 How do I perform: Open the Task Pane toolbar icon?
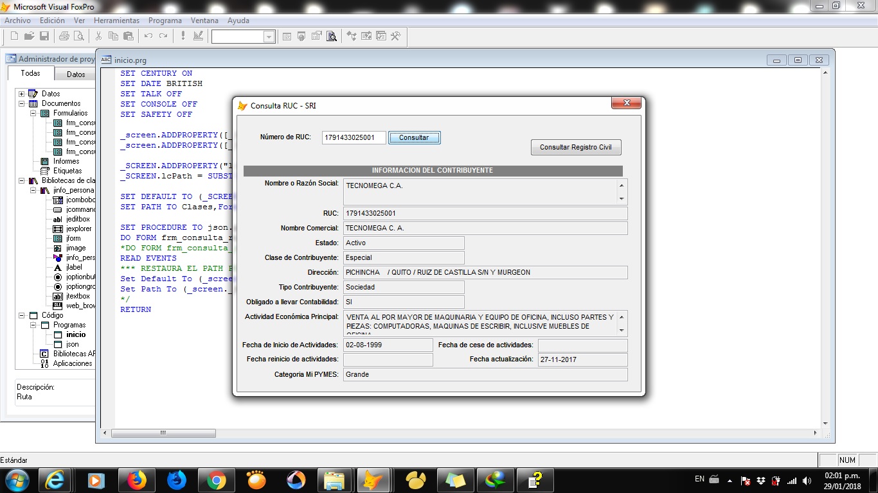(x=381, y=37)
